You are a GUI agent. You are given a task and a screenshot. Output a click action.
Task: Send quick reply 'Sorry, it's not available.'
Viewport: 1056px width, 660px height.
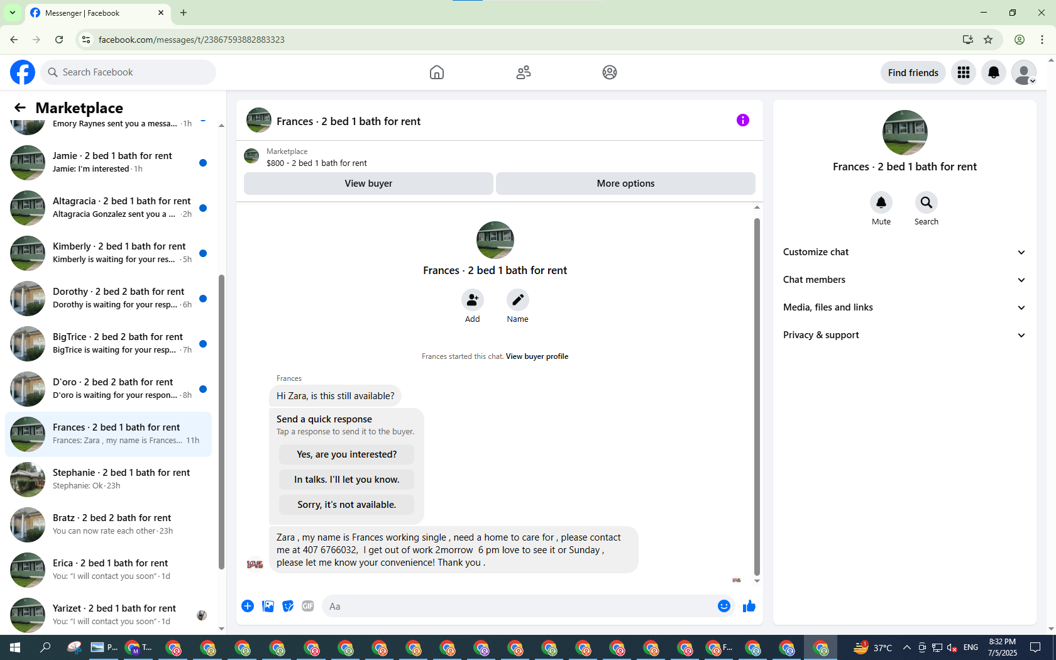[346, 505]
